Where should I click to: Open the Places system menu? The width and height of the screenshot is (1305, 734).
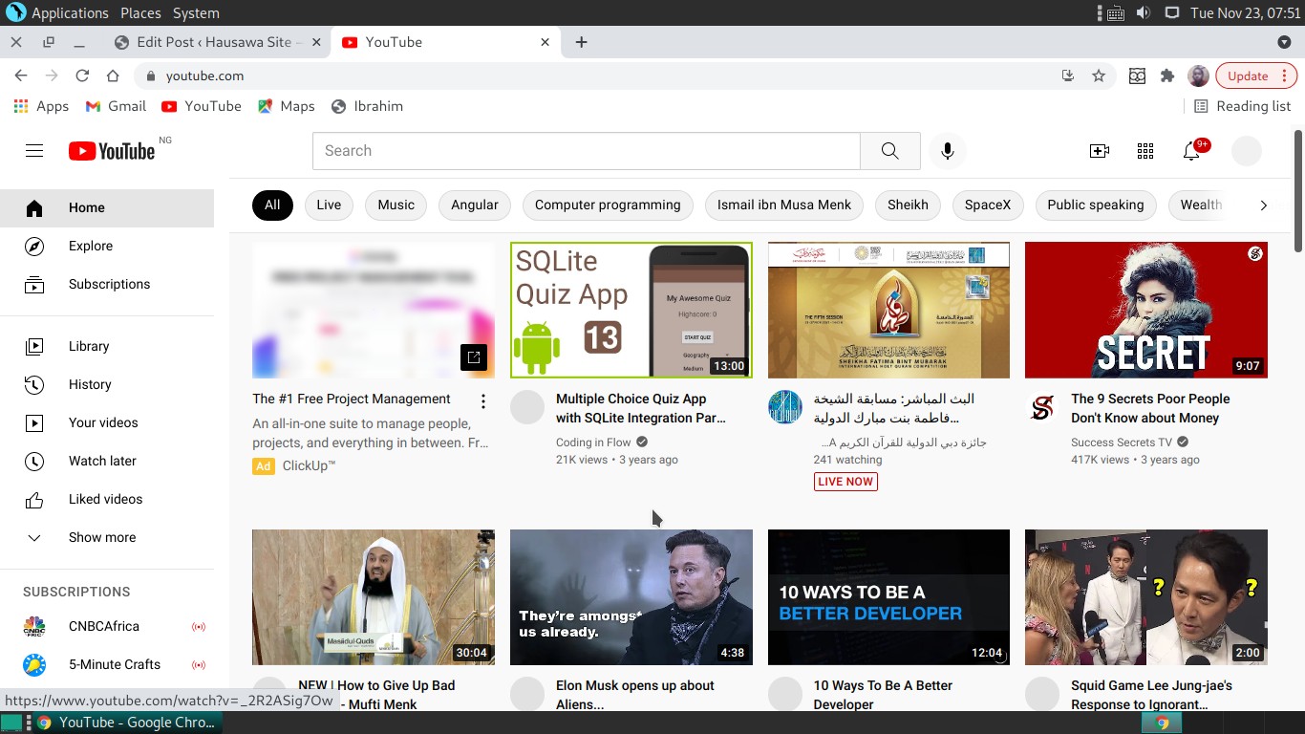point(140,13)
